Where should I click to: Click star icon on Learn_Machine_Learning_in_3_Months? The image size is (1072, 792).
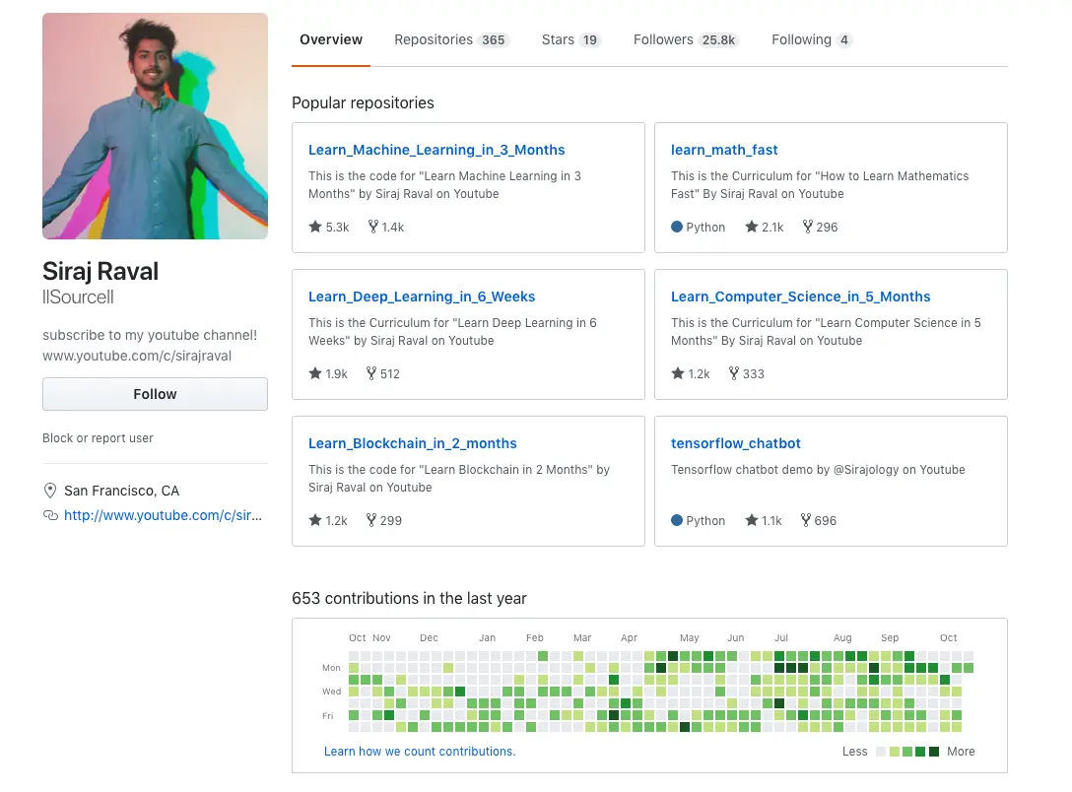315,227
